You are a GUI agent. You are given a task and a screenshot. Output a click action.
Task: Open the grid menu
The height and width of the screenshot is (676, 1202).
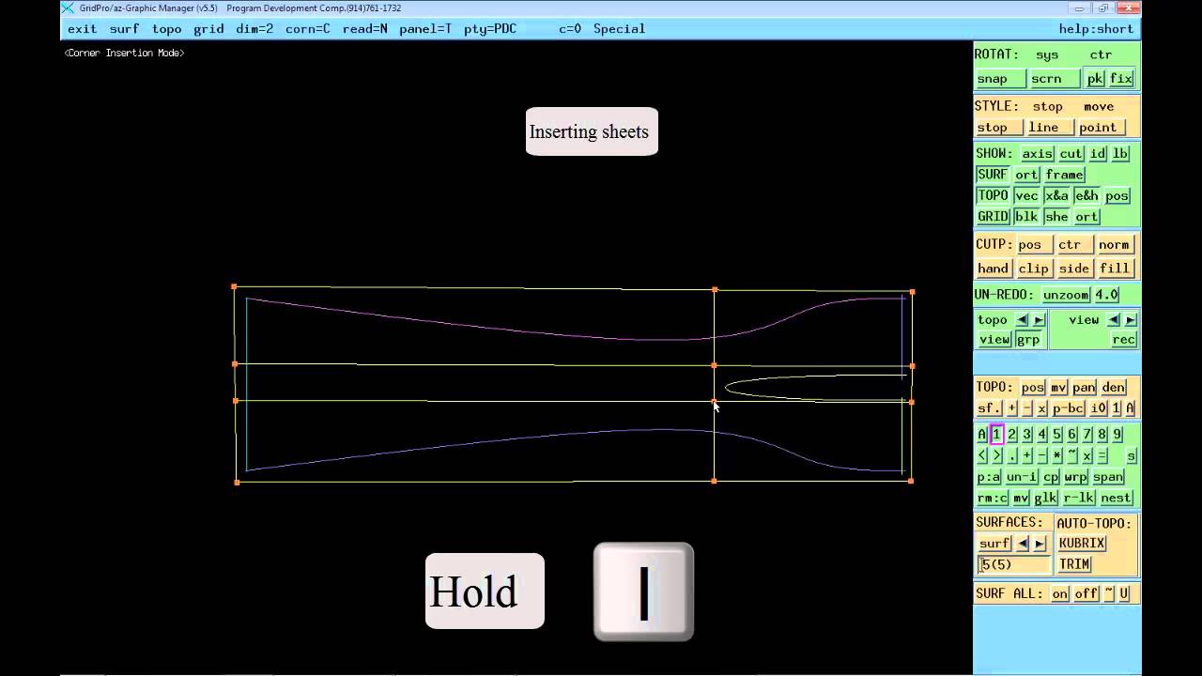coord(209,29)
